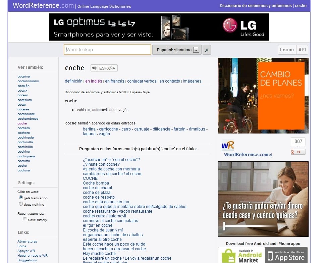Open the 'en francés' link

pos(115,81)
